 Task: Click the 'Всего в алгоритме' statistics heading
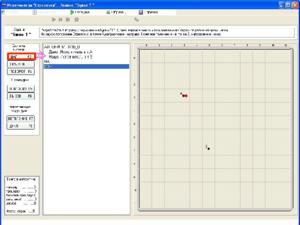tap(21, 179)
